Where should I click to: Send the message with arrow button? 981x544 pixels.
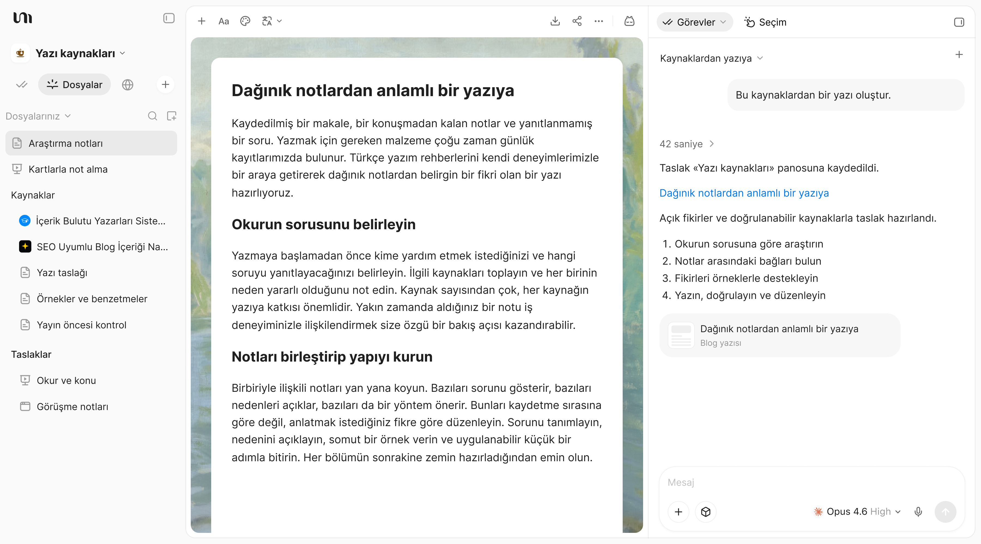click(945, 512)
